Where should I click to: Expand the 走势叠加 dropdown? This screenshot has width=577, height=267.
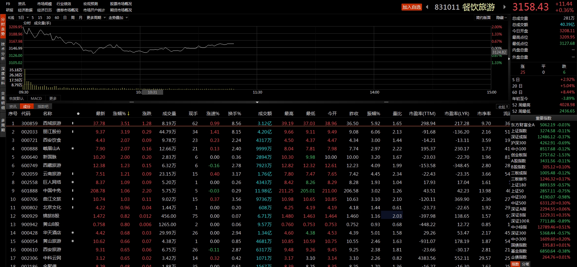pyautogui.click(x=118, y=18)
